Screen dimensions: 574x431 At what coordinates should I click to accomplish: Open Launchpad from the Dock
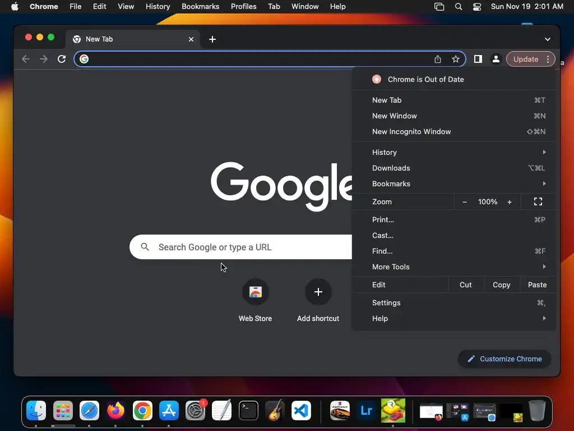tap(63, 410)
